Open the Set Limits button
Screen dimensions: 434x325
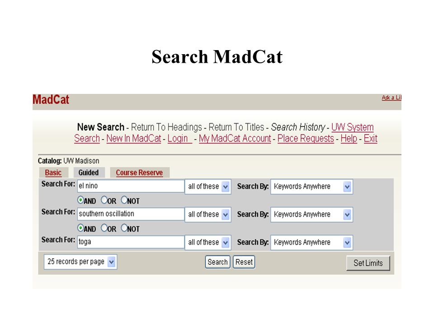point(368,263)
